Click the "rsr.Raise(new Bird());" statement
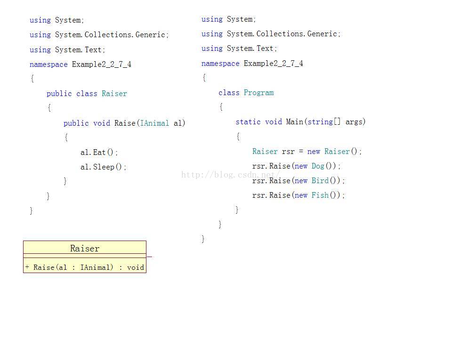This screenshot has width=452, height=339. click(x=299, y=181)
